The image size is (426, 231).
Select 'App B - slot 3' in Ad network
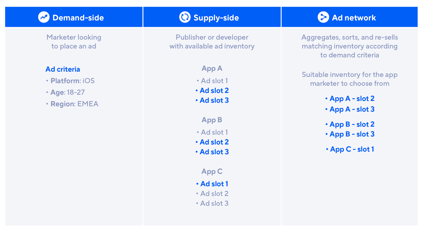coord(352,134)
